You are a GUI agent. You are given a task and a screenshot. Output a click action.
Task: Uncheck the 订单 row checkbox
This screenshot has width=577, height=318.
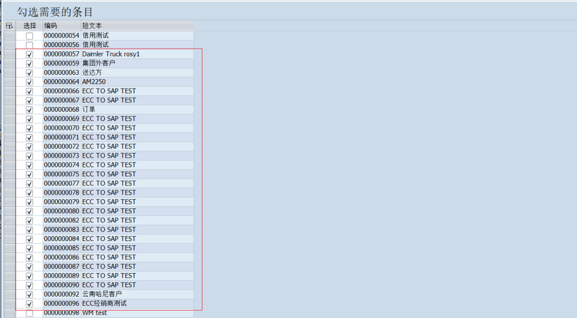pos(29,110)
